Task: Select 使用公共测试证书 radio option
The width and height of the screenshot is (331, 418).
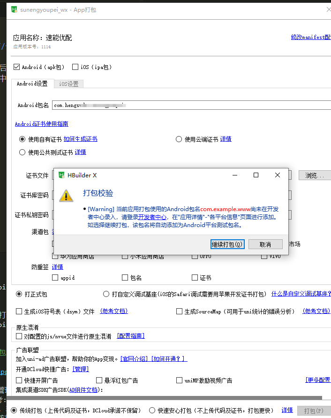Action: click(23, 152)
